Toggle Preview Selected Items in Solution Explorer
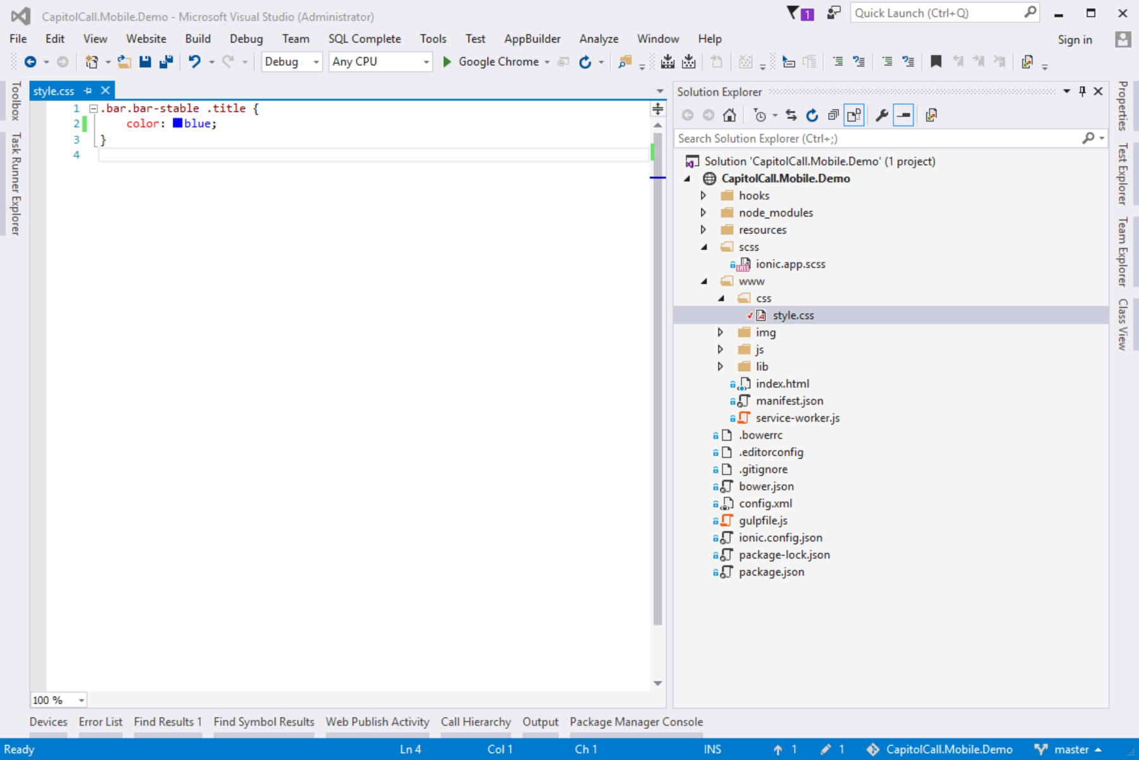This screenshot has width=1139, height=760. tap(903, 115)
